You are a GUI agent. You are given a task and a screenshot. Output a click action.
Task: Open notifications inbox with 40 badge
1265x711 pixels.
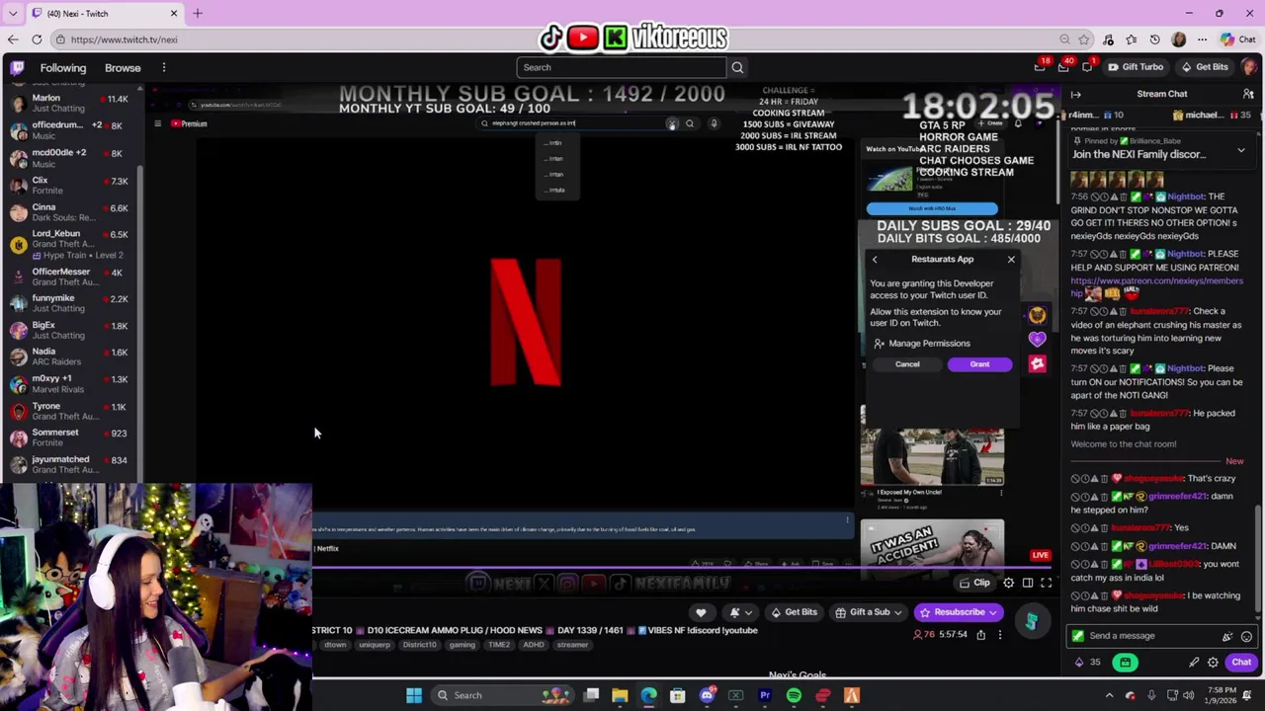1063,66
